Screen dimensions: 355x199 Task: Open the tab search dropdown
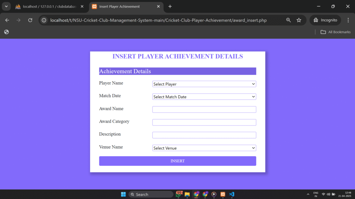coord(6,7)
